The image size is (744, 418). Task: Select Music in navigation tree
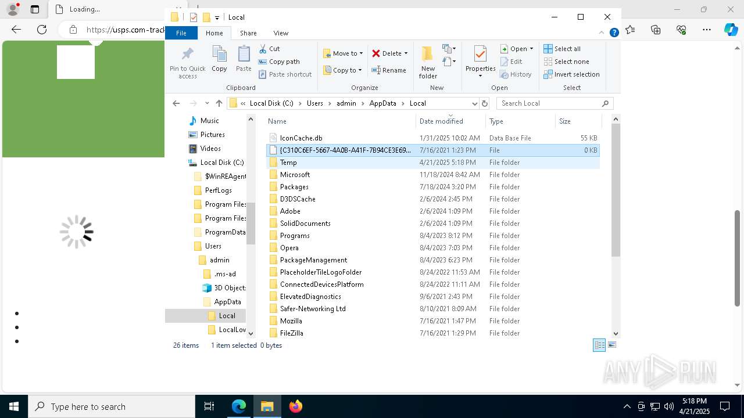pos(210,121)
